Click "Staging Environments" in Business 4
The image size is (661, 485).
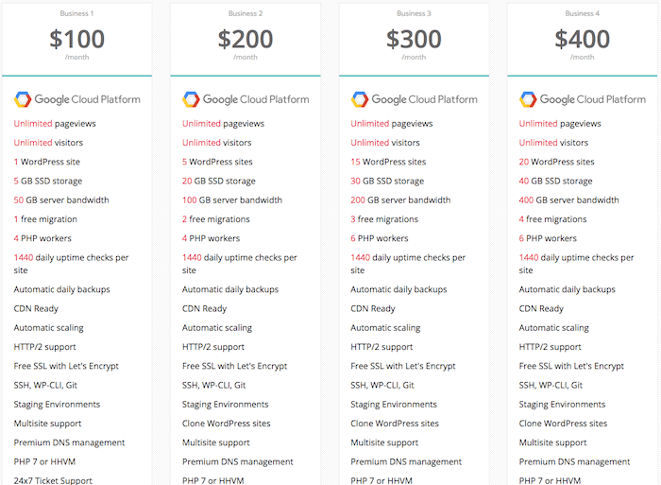pyautogui.click(x=562, y=405)
